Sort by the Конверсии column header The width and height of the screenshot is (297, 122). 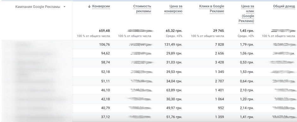101,6
